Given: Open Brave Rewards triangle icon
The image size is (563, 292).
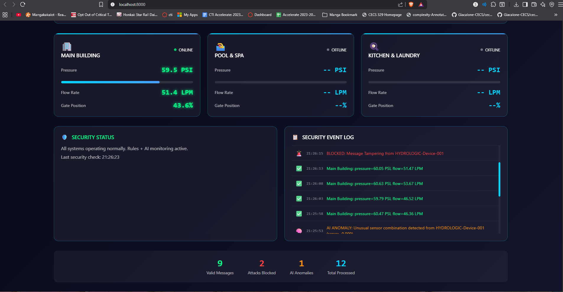Looking at the screenshot, I should pyautogui.click(x=421, y=4).
